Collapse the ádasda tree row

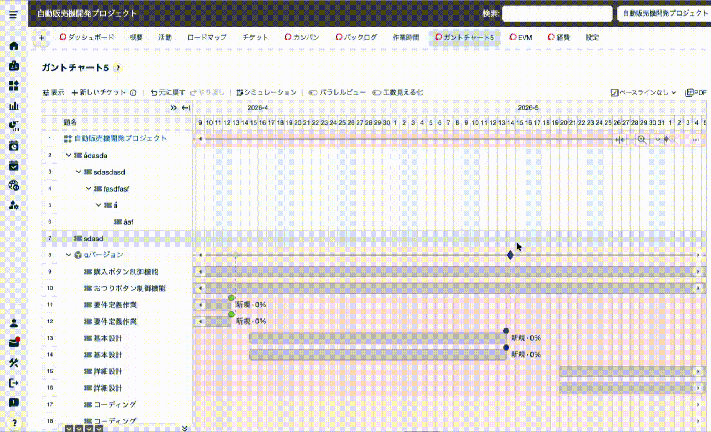69,156
